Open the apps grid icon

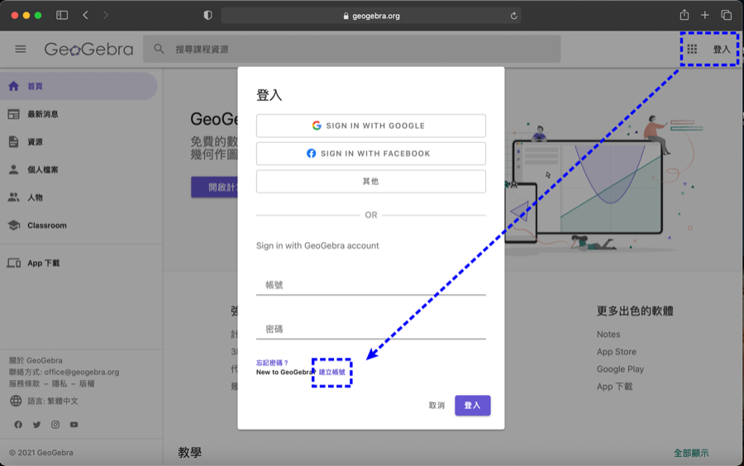[692, 49]
